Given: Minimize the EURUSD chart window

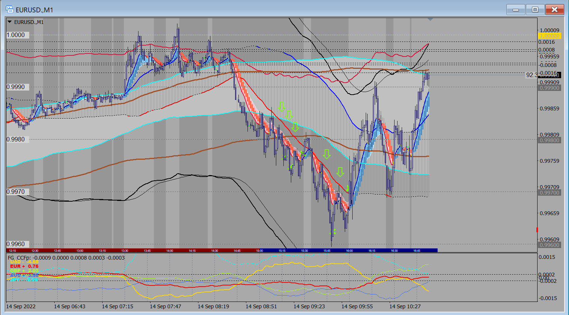Looking at the screenshot, I should point(515,9).
